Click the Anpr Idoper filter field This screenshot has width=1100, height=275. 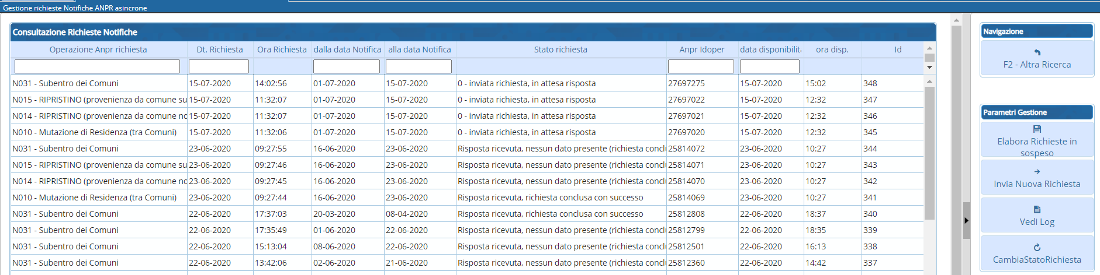(701, 66)
